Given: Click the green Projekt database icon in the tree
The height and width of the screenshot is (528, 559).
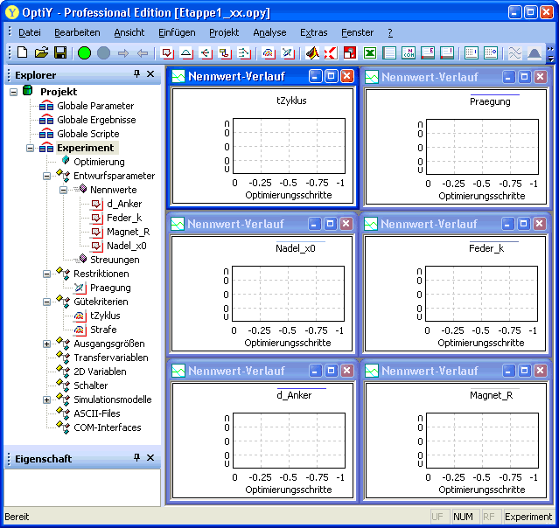Looking at the screenshot, I should click(28, 92).
